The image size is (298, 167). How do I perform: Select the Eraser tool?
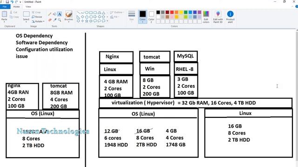pos(50,20)
